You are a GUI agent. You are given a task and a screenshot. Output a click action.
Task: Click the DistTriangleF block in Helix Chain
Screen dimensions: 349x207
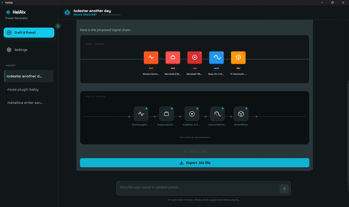point(141,113)
